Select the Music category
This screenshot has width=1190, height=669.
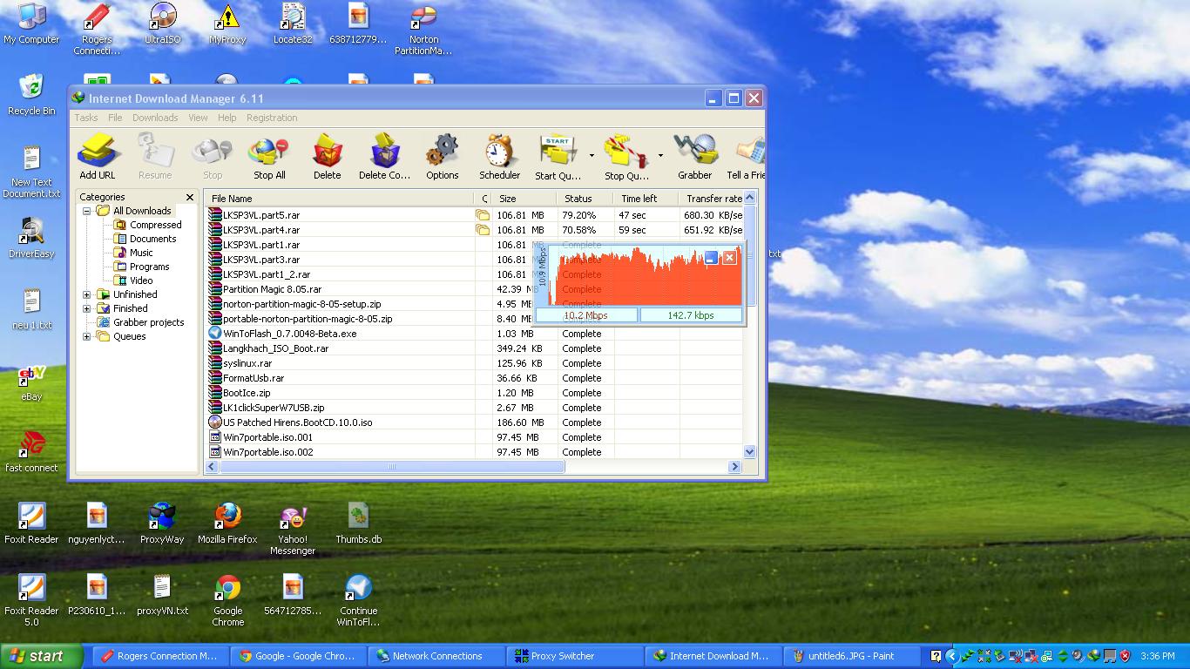[x=134, y=253]
